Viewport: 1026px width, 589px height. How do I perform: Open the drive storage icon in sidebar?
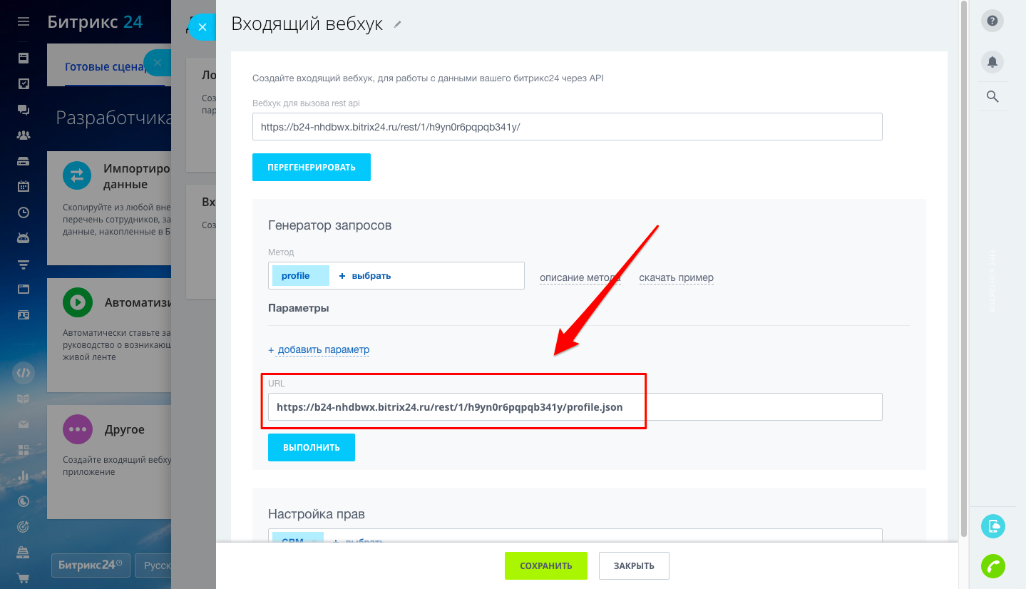pos(24,161)
